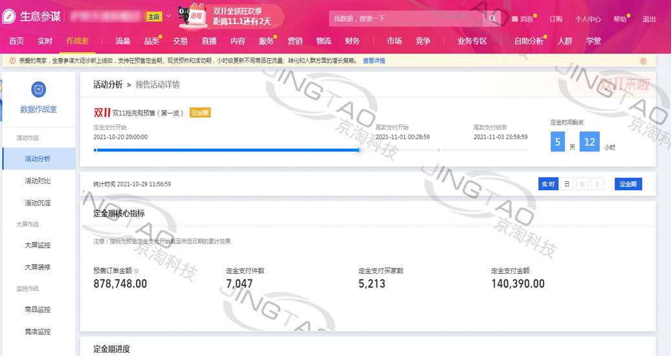The height and width of the screenshot is (356, 671).
Task: Open the 帮助 help link
Action: click(620, 19)
